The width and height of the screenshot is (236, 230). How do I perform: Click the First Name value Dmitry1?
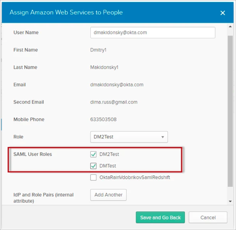98,50
